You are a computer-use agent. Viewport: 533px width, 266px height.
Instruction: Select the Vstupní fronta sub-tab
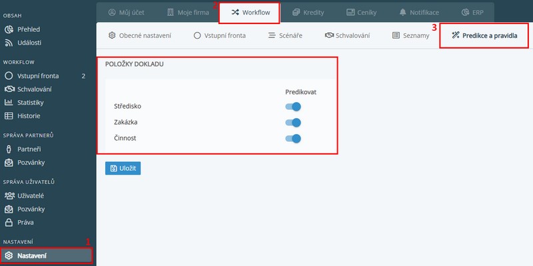220,35
